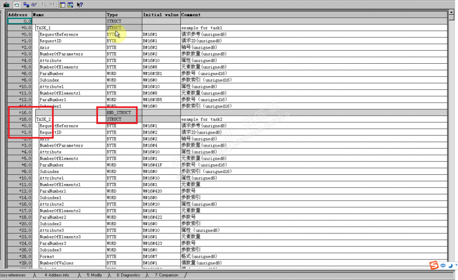Switch the IME Chinese 中 mode indicator
458x280 pixels.
[x=443, y=265]
